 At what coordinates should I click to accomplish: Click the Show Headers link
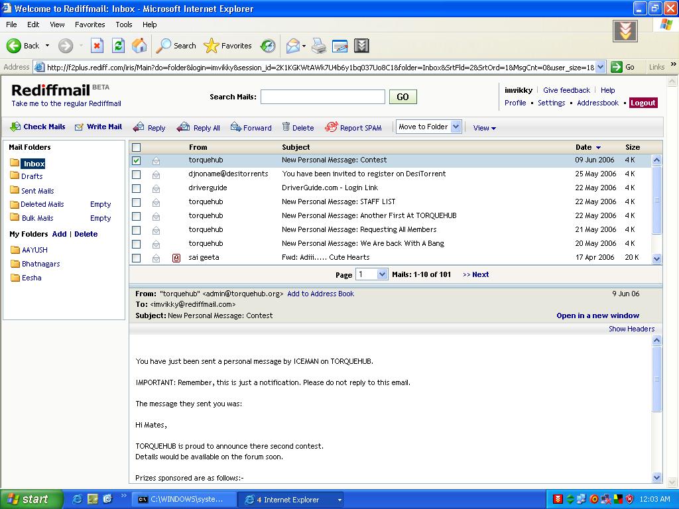click(x=631, y=329)
